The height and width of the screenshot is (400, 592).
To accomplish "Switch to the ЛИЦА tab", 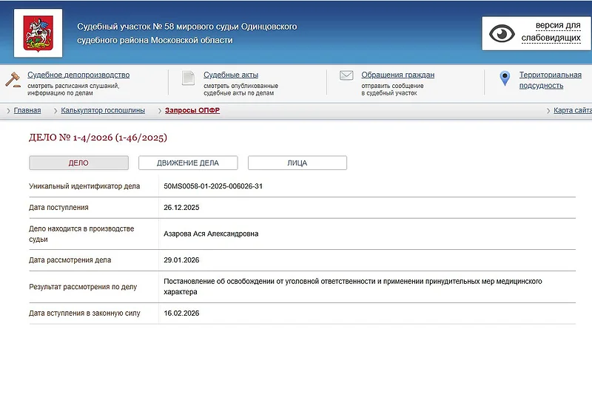I will 297,163.
